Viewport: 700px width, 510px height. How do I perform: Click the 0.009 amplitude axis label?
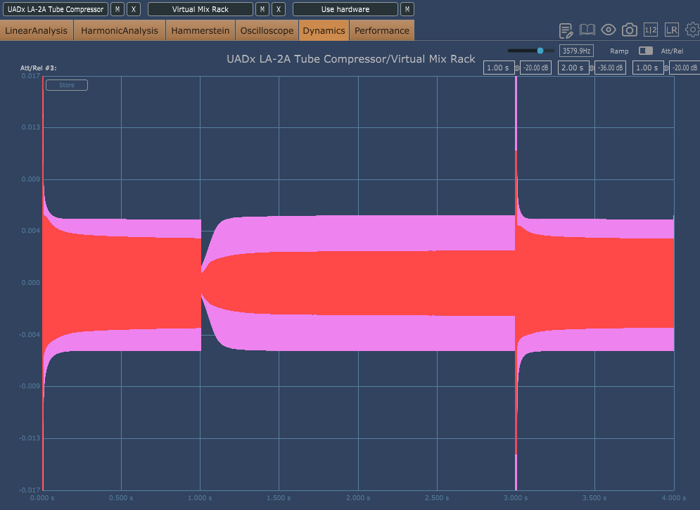click(x=31, y=179)
